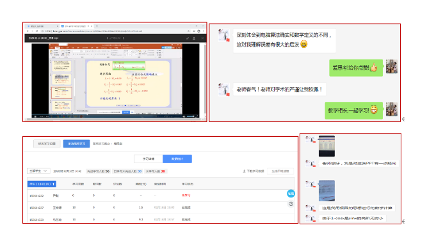Bookmark the page with the star icon
Viewport: 443px width, 239px height.
(188, 31)
